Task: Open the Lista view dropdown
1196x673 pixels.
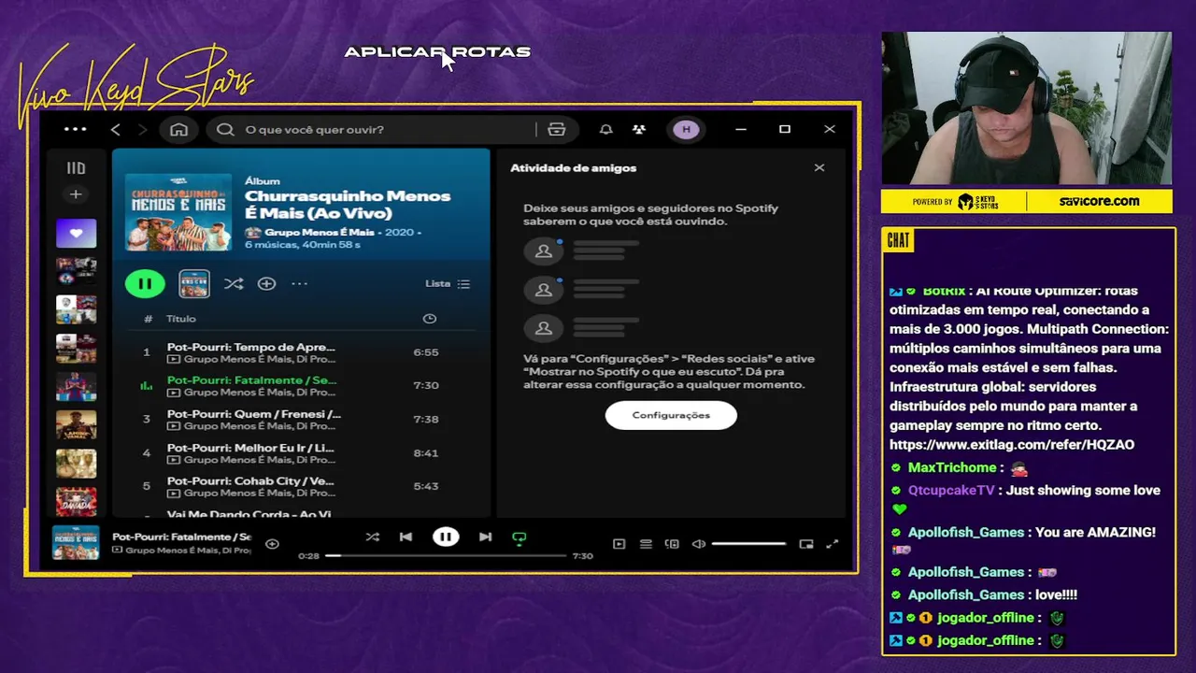Action: pyautogui.click(x=448, y=283)
